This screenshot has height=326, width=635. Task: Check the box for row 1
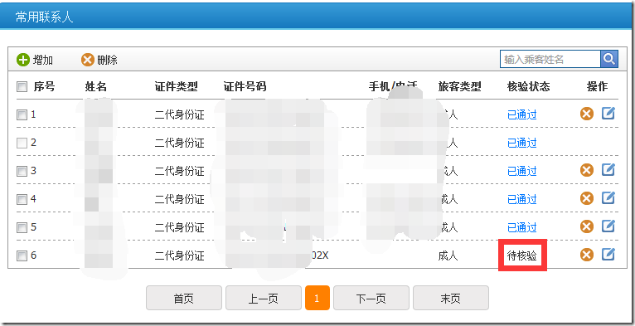pos(22,114)
